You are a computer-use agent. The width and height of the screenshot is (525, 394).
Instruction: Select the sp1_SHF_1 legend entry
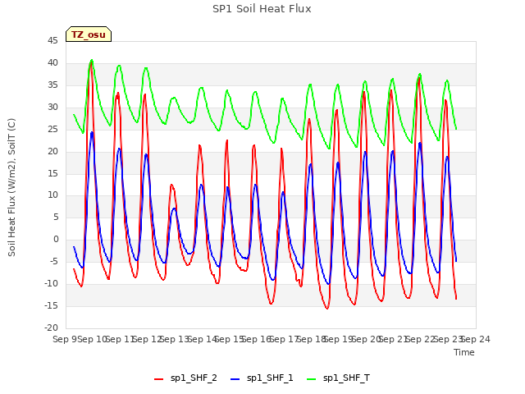[262, 378]
